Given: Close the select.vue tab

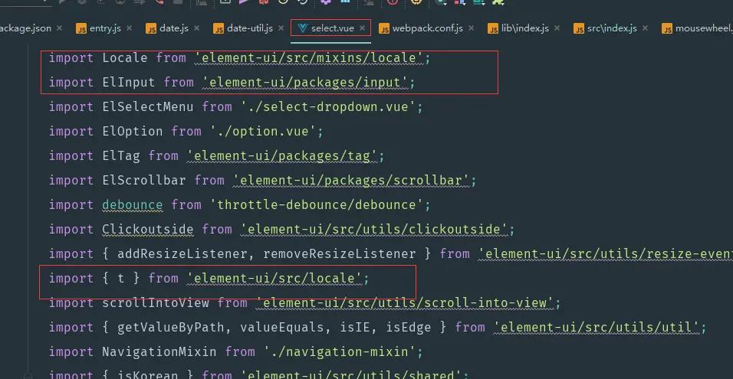Looking at the screenshot, I should (x=363, y=28).
